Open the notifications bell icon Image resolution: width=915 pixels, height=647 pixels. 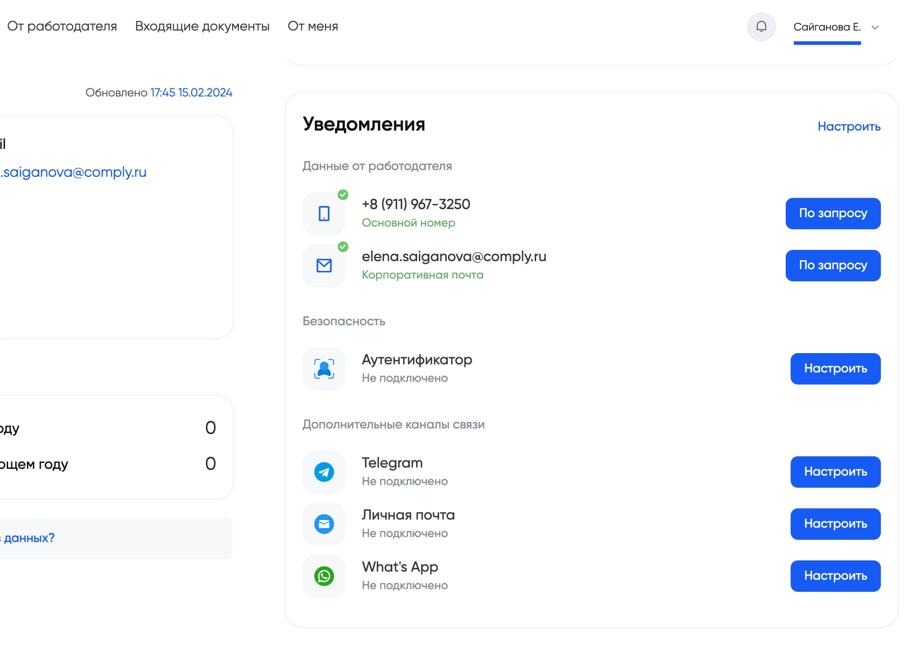761,27
